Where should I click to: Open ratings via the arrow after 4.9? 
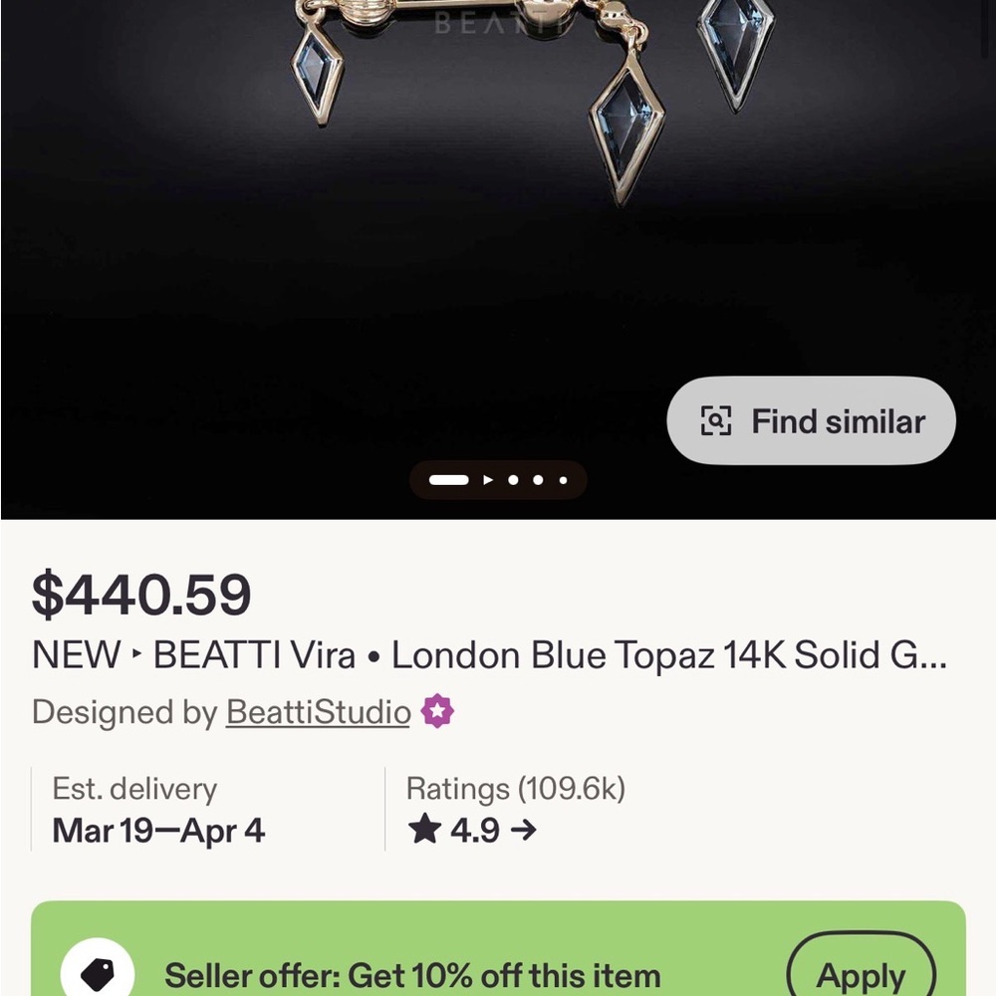[523, 829]
